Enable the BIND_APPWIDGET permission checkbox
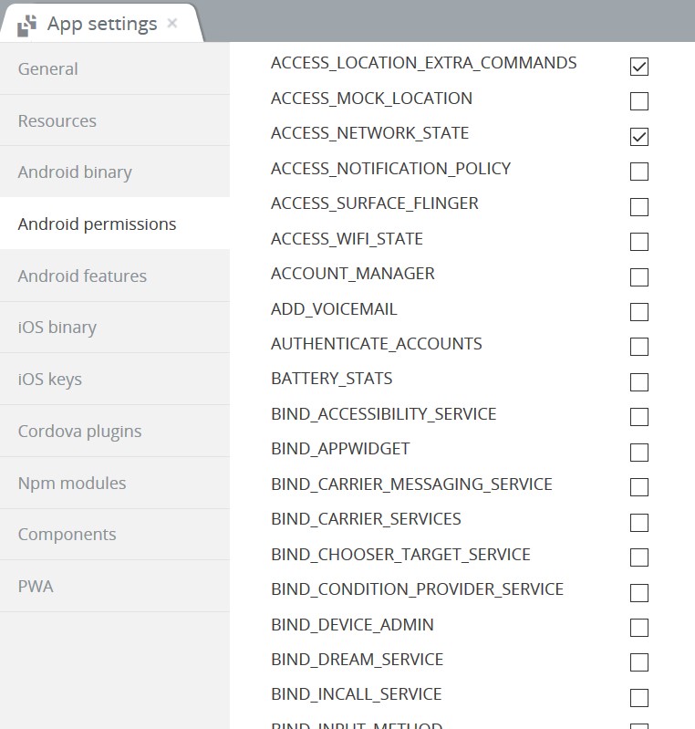 [639, 453]
